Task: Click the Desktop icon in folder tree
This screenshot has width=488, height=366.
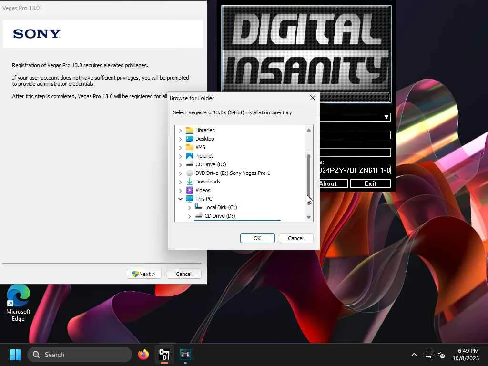Action: pos(190,139)
